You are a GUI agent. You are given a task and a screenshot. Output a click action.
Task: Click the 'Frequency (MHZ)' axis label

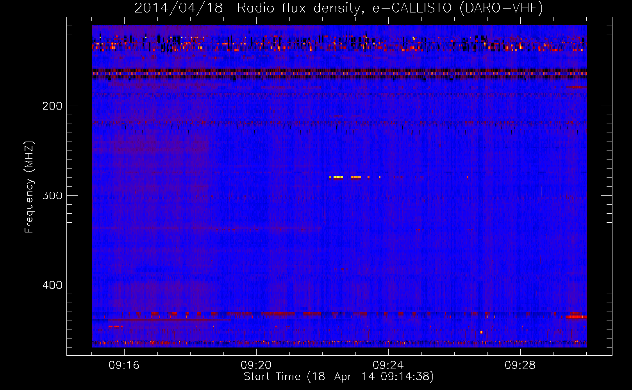29,187
